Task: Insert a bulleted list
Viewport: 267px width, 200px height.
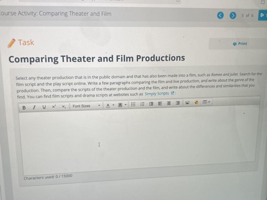Action: click(x=133, y=104)
